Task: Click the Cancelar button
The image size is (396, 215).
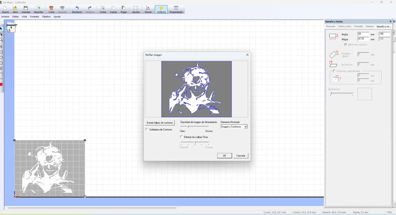Action: tap(241, 156)
